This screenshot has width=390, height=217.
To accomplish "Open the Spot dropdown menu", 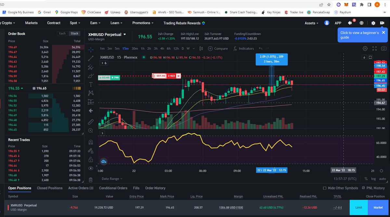I will pos(75,23).
